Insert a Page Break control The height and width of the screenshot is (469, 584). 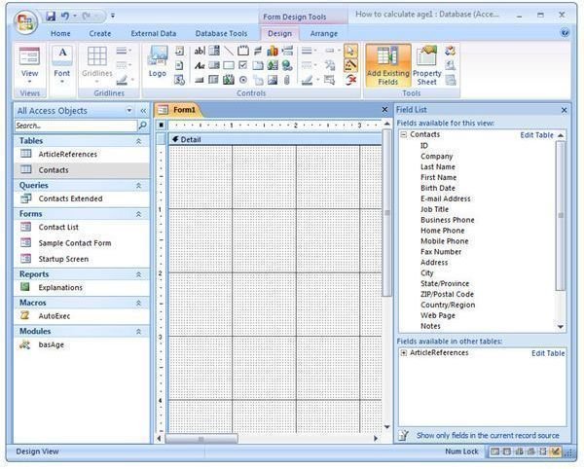click(x=287, y=51)
